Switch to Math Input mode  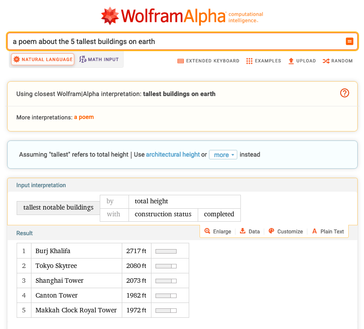click(99, 59)
